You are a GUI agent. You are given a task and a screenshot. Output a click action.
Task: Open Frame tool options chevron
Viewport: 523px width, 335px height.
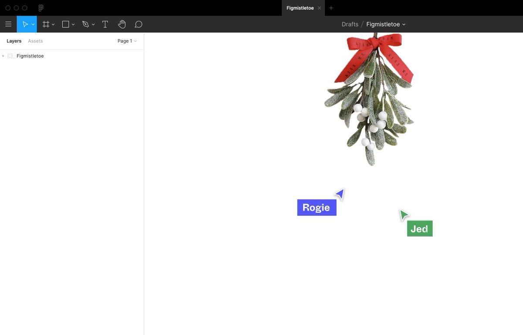(x=53, y=25)
